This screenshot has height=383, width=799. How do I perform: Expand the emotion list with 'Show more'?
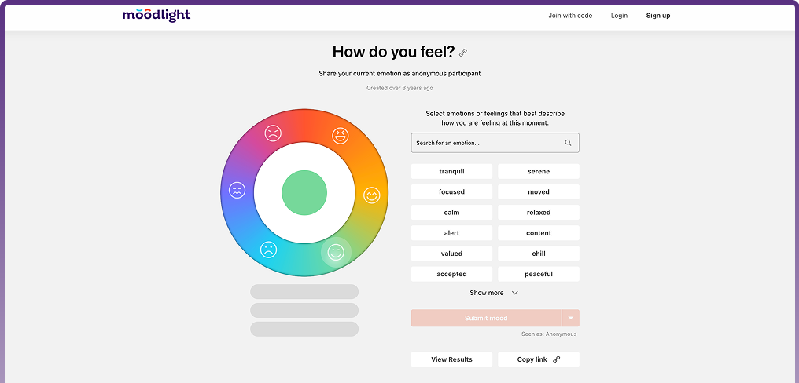click(494, 293)
